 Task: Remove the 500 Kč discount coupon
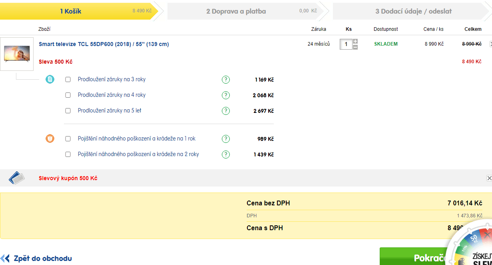pyautogui.click(x=489, y=178)
